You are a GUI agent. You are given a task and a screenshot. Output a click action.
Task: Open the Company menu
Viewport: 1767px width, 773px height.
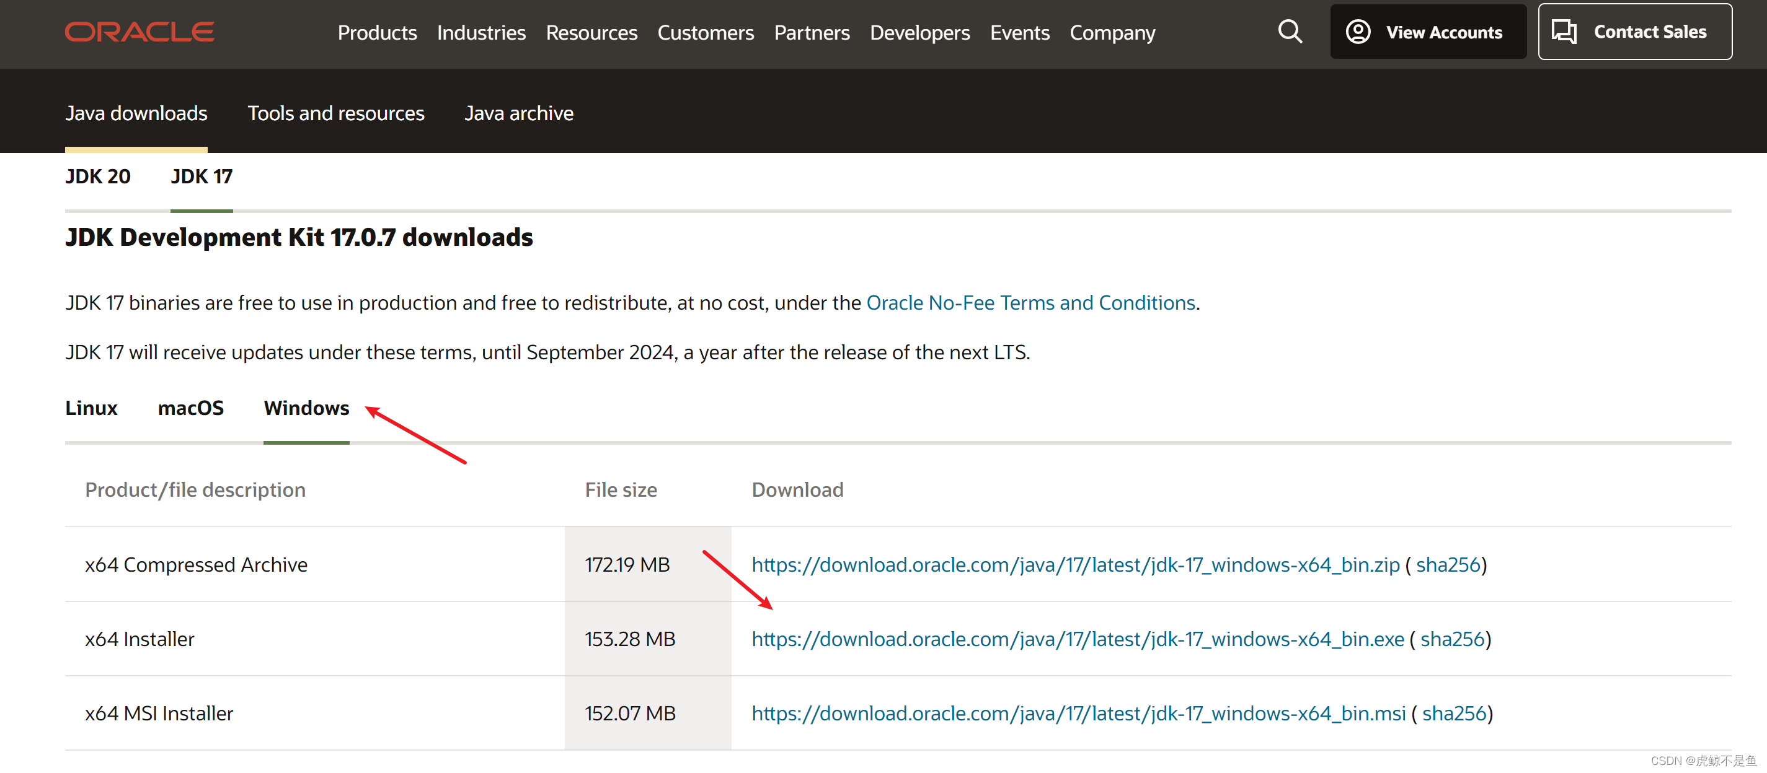[x=1112, y=32]
